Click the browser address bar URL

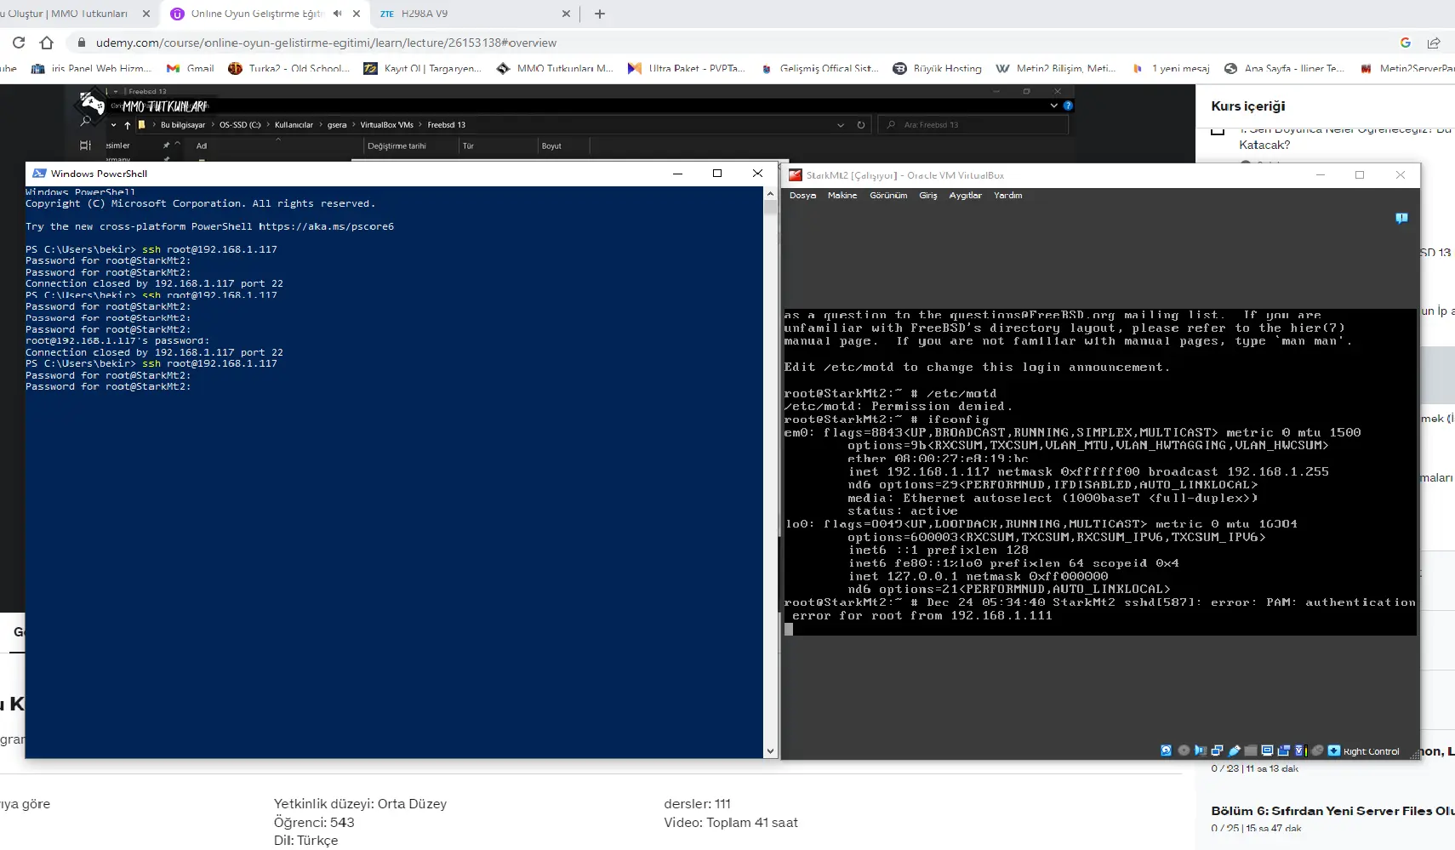326,43
